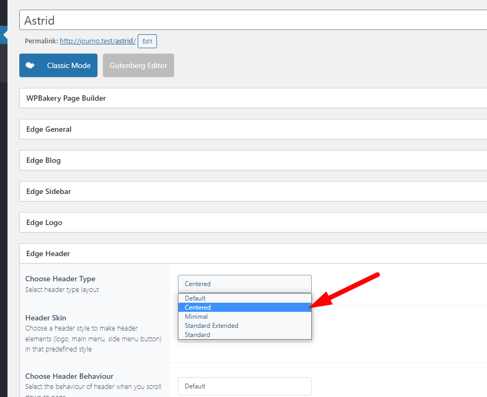
Task: Choose the plain Standard header type option
Action: tap(245, 334)
